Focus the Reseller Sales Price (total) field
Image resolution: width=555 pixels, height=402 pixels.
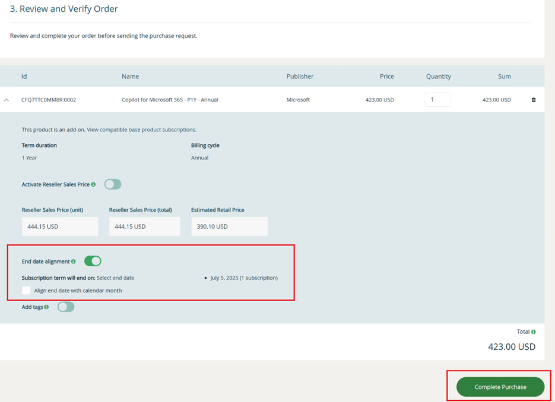point(144,226)
